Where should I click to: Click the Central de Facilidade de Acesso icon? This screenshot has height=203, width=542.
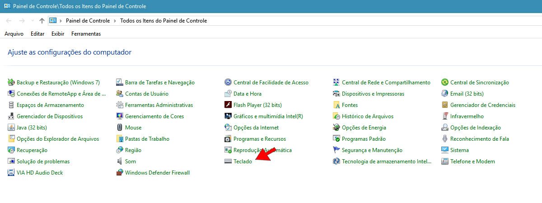point(228,83)
